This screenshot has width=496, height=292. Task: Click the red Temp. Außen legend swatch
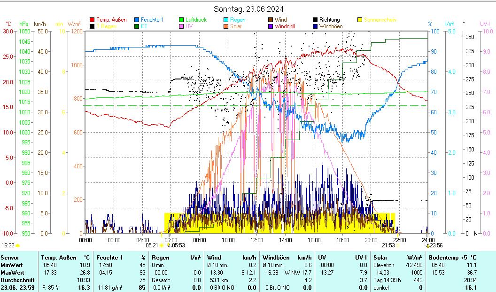click(92, 20)
